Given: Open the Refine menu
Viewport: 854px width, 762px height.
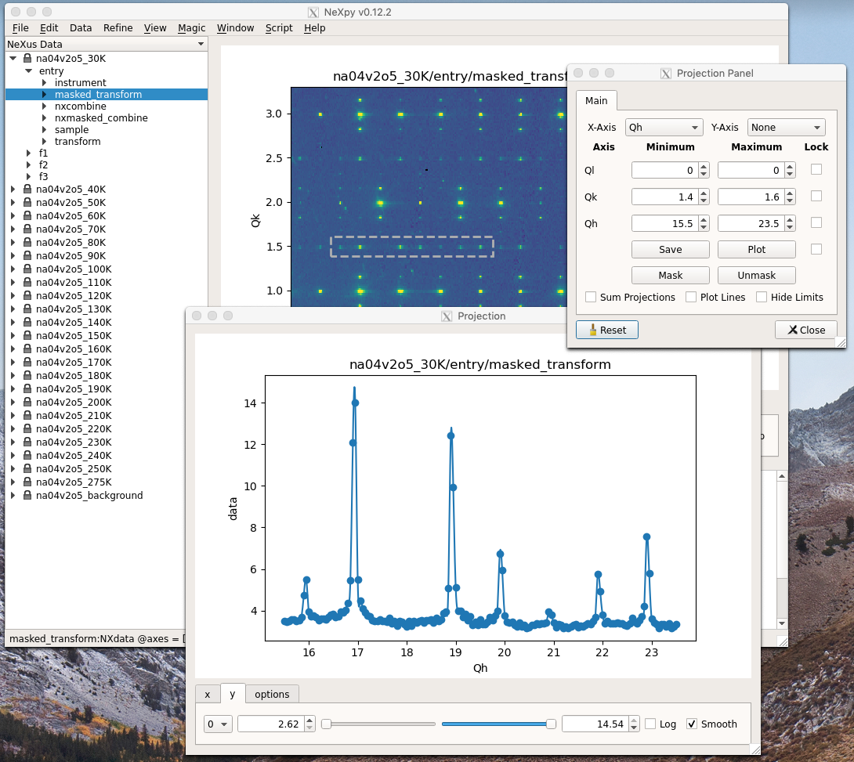Looking at the screenshot, I should 118,28.
